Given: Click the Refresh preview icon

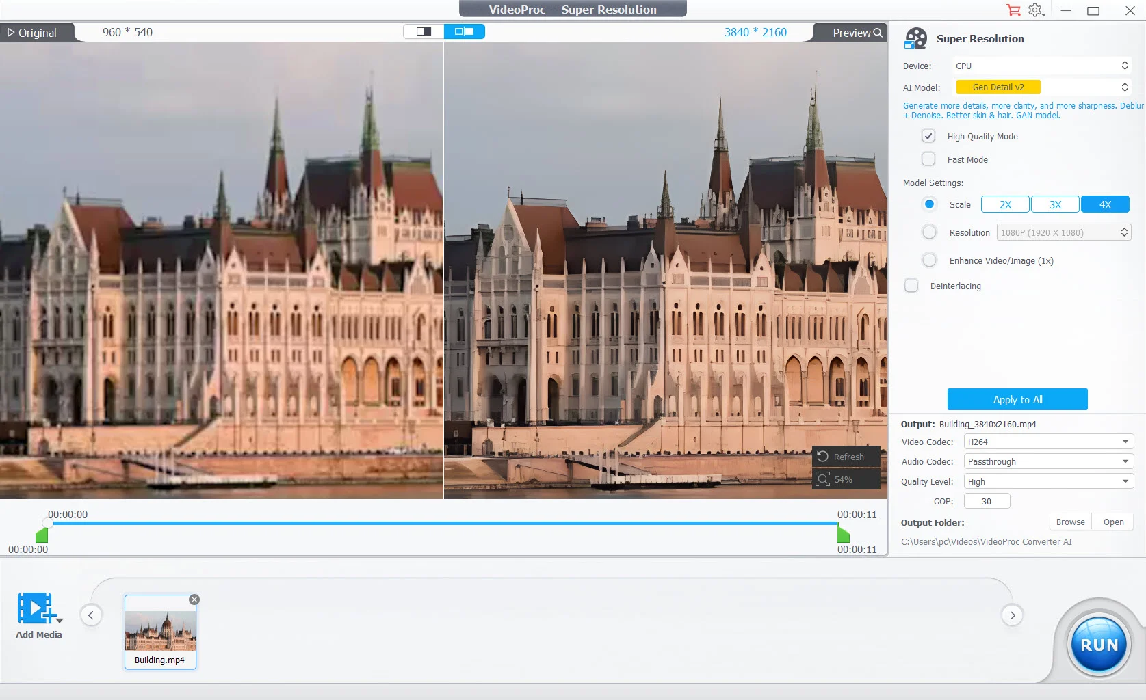Looking at the screenshot, I should coord(823,456).
